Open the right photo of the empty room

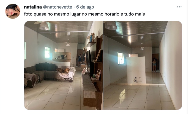tap(143, 65)
